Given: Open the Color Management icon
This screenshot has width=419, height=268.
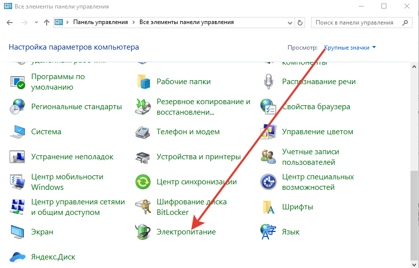Looking at the screenshot, I should click(x=268, y=132).
